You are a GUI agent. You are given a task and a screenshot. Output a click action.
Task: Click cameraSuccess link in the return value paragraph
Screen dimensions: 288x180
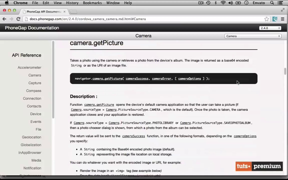coord(133,136)
